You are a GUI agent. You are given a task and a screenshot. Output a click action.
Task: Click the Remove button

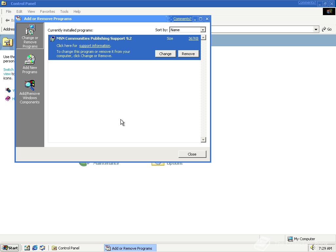[x=188, y=54]
